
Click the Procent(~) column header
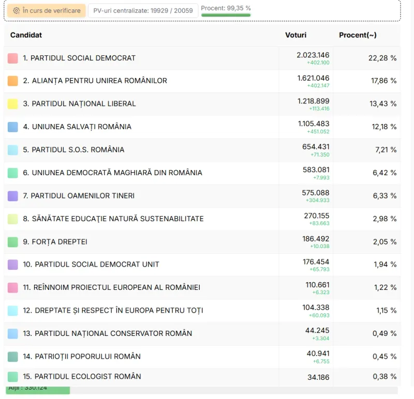358,35
